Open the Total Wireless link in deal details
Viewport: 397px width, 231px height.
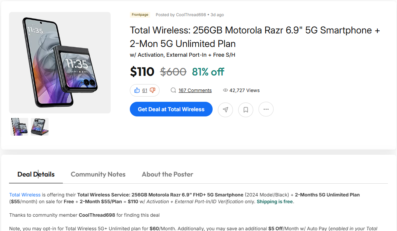click(x=25, y=195)
